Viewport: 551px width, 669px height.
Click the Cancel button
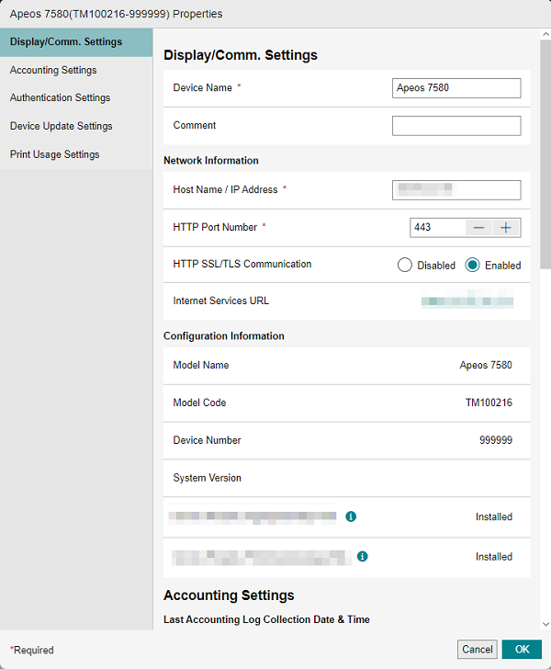click(x=478, y=650)
